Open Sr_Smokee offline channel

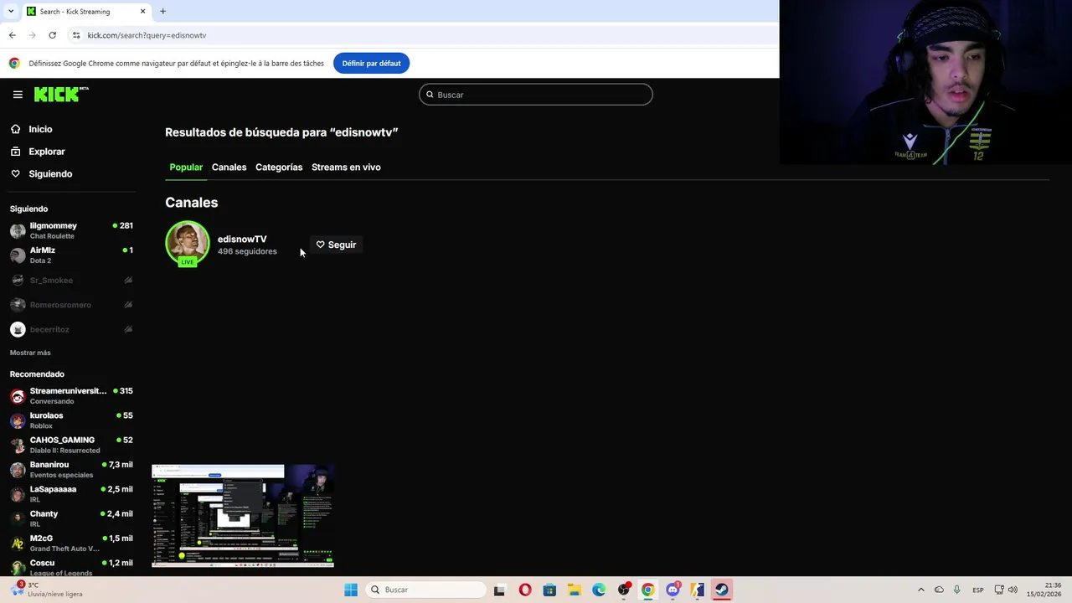71,280
